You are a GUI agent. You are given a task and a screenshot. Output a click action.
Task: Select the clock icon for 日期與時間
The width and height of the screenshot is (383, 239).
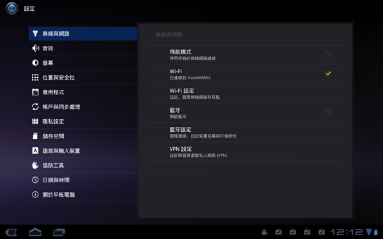[35, 180]
